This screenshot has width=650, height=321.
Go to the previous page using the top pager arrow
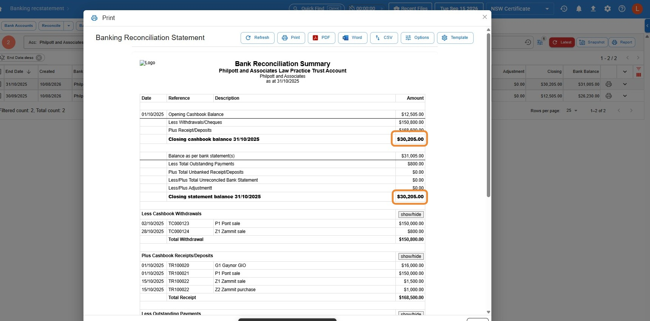pyautogui.click(x=628, y=58)
